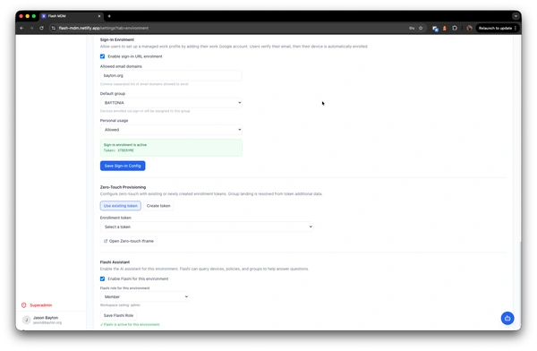The width and height of the screenshot is (537, 351).
Task: Bookmark this page with the star icon
Action: click(421, 28)
